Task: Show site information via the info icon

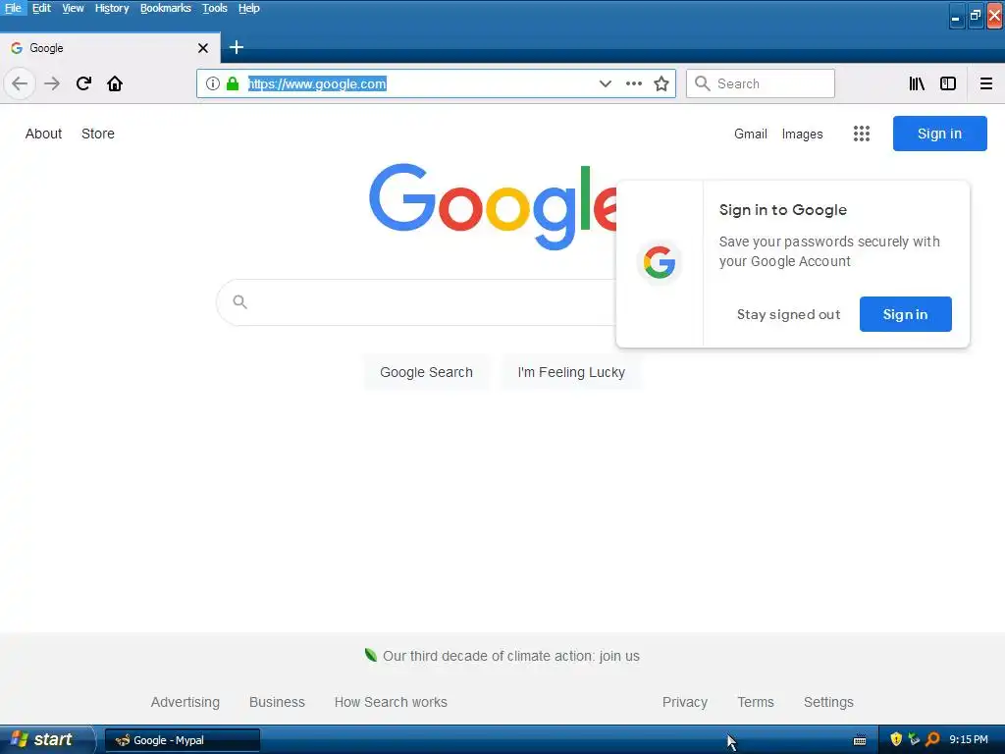Action: [x=213, y=84]
